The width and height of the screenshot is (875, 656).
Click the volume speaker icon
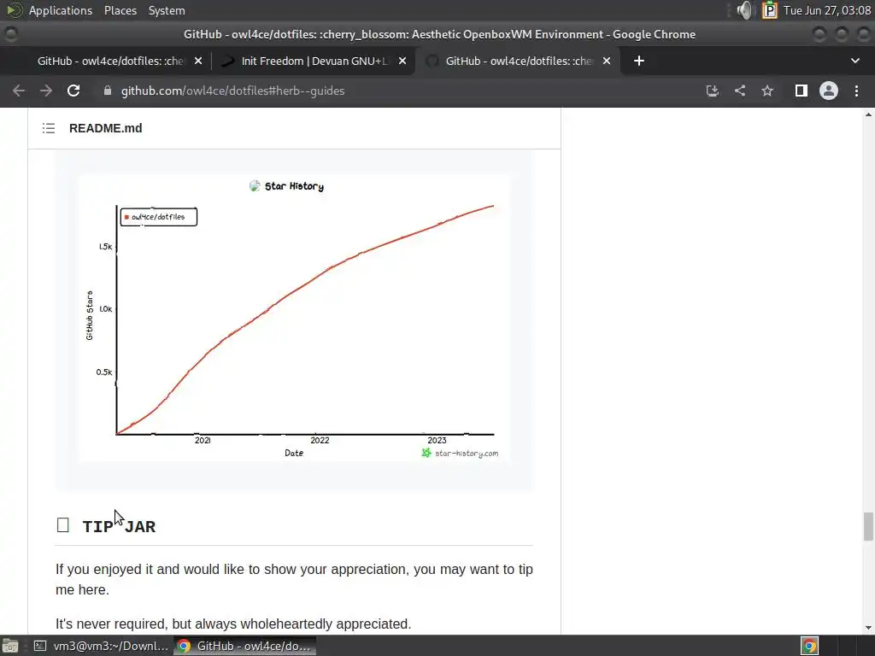click(745, 10)
